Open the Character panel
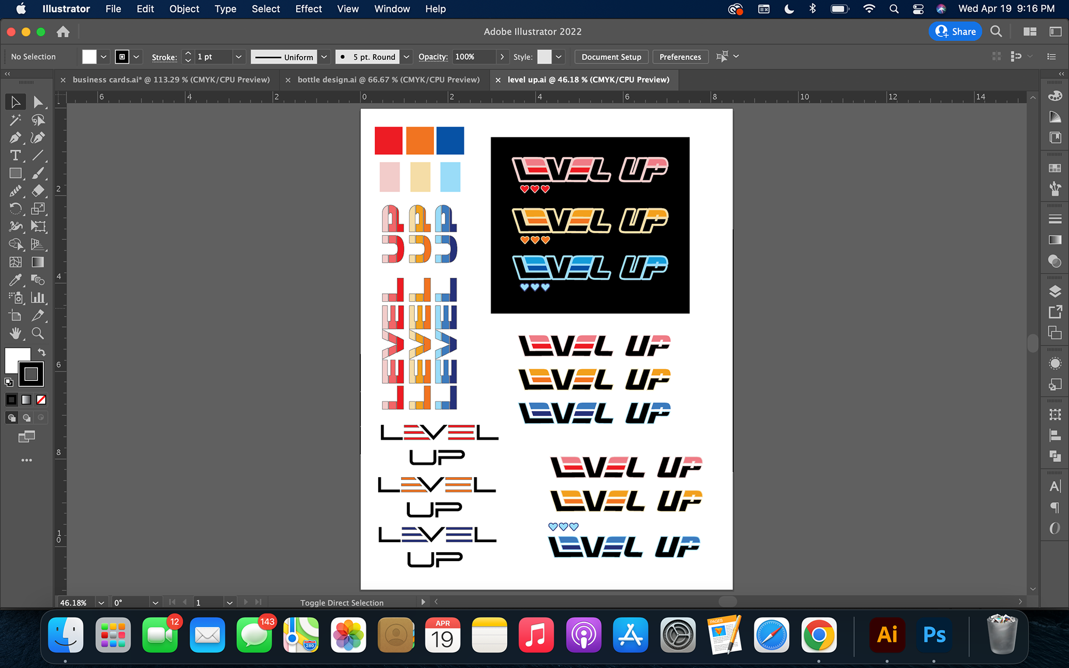The image size is (1069, 668). click(x=1055, y=485)
